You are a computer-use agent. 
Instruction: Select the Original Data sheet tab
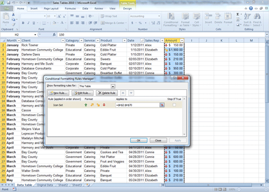pyautogui.click(x=45, y=185)
